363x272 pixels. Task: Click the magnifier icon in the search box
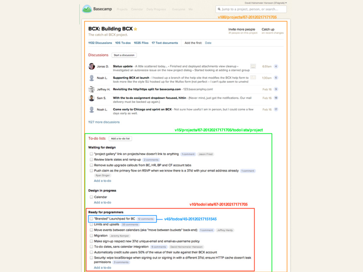click(219, 9)
